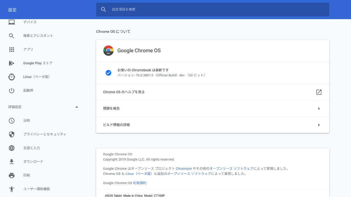Image resolution: width=351 pixels, height=197 pixels.
Task: Click the blue up-to-date checkmark icon
Action: pyautogui.click(x=108, y=73)
